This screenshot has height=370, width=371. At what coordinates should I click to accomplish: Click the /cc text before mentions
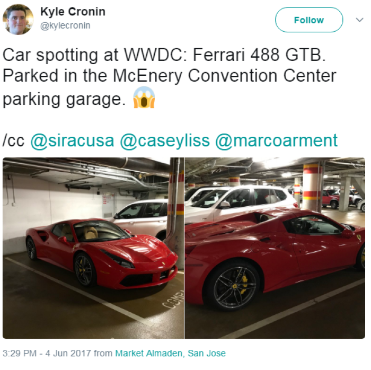click(x=13, y=141)
